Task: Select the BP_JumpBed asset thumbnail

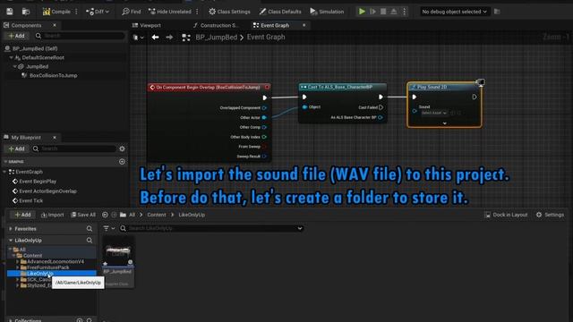Action: (118, 262)
